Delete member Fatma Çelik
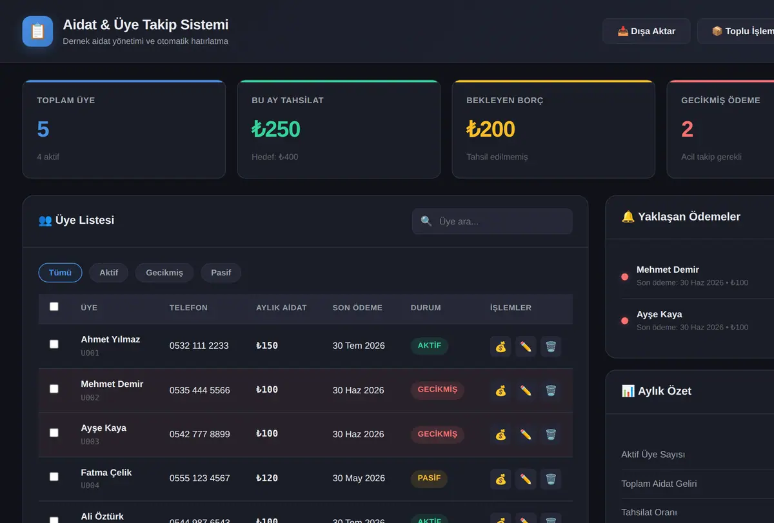The width and height of the screenshot is (774, 523). [551, 479]
